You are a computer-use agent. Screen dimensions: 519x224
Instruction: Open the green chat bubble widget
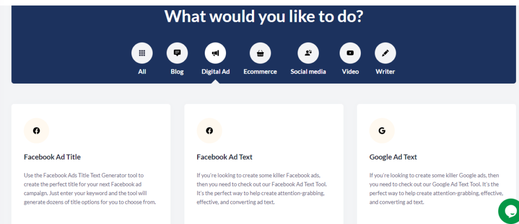pos(510,211)
